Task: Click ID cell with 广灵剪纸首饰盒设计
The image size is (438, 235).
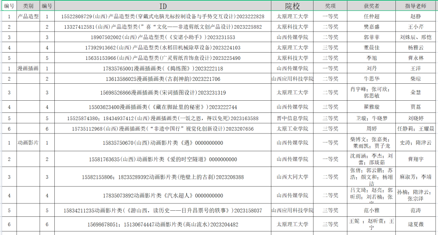Action: (163, 58)
